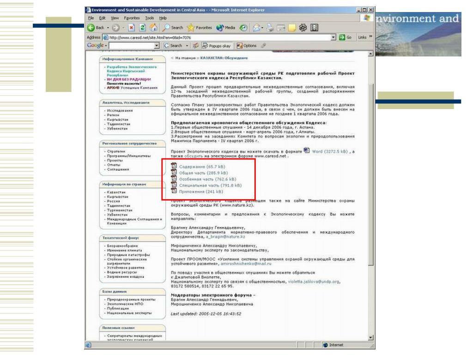Screen dimensions: 473x355
Task: Click the Google toolbar news icon
Action: pyautogui.click(x=196, y=46)
